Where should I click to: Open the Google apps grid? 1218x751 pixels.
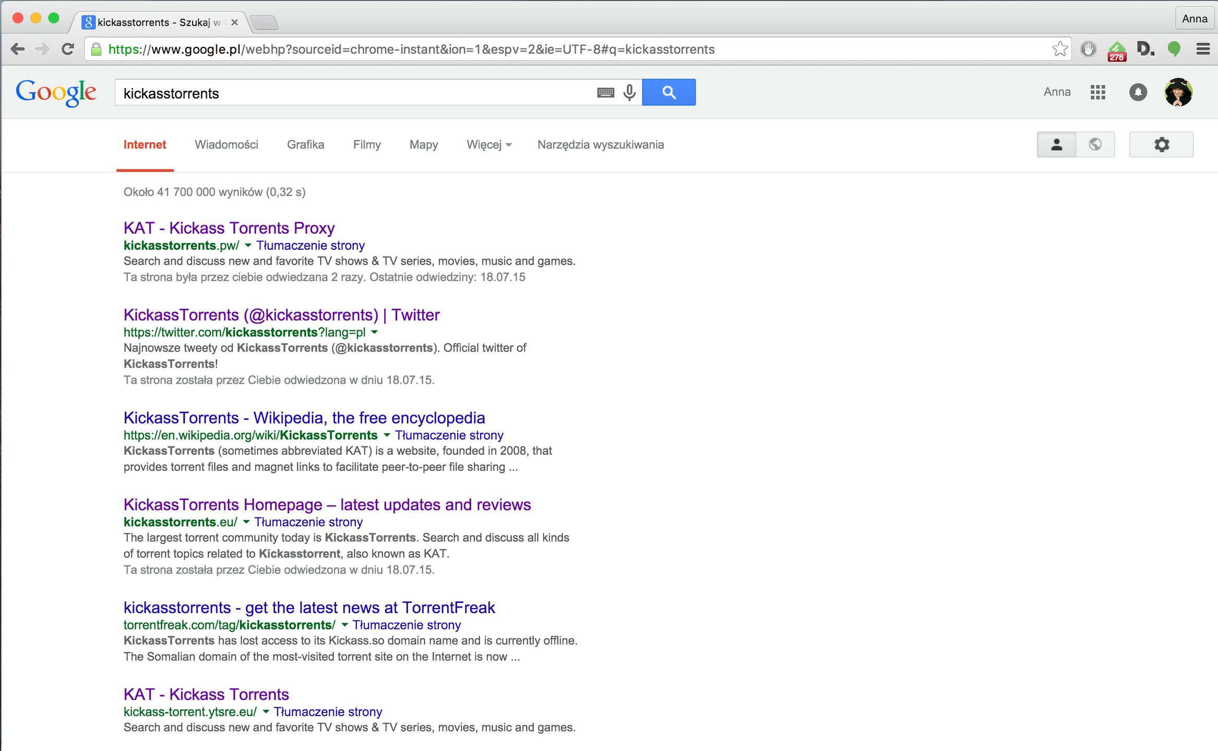click(1097, 92)
